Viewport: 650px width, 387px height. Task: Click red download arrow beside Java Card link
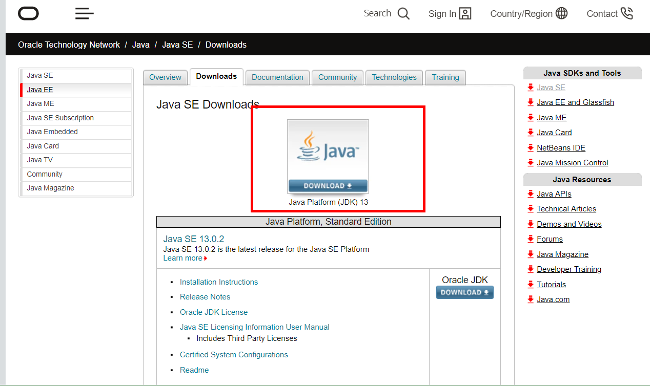(x=531, y=133)
